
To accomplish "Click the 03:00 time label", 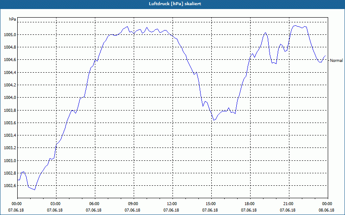I will pyautogui.click(x=56, y=204).
